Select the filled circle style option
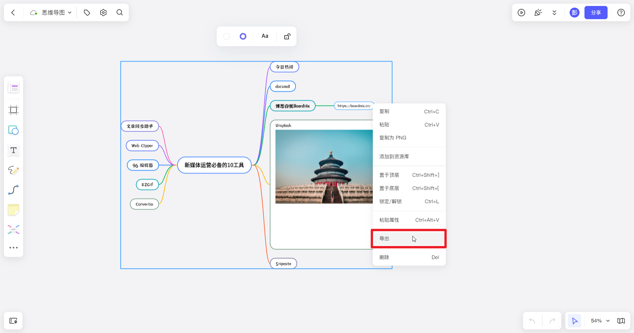Viewport: 634px width, 333px height. [243, 36]
